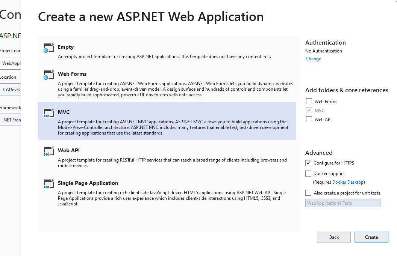Open the .NET Framework dropdown in background window
Screen dimensions: 397x256
click(11, 120)
